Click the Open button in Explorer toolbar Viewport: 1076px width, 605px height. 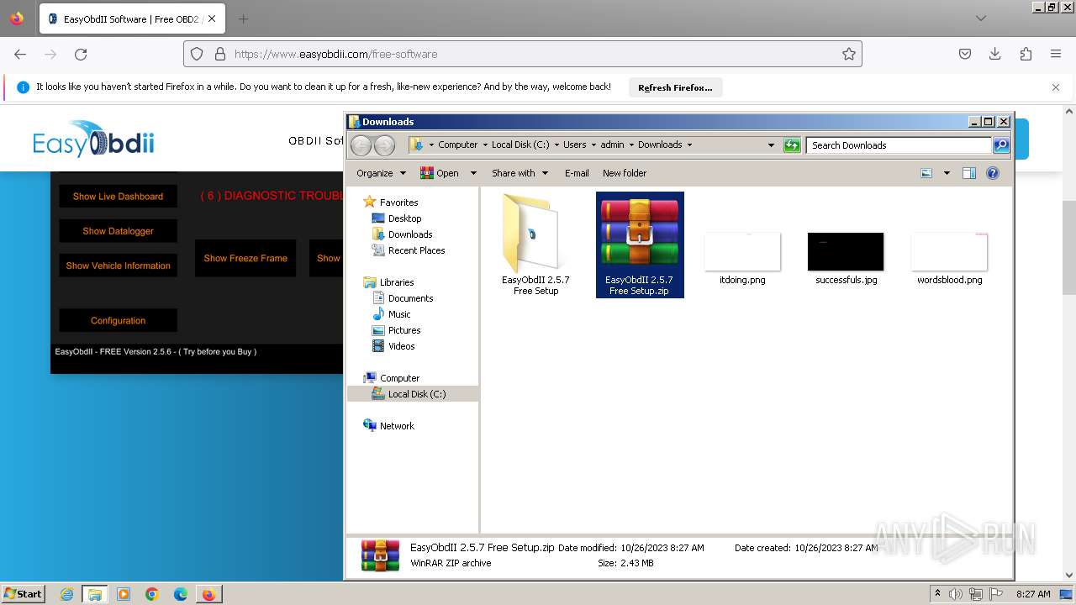pyautogui.click(x=440, y=173)
